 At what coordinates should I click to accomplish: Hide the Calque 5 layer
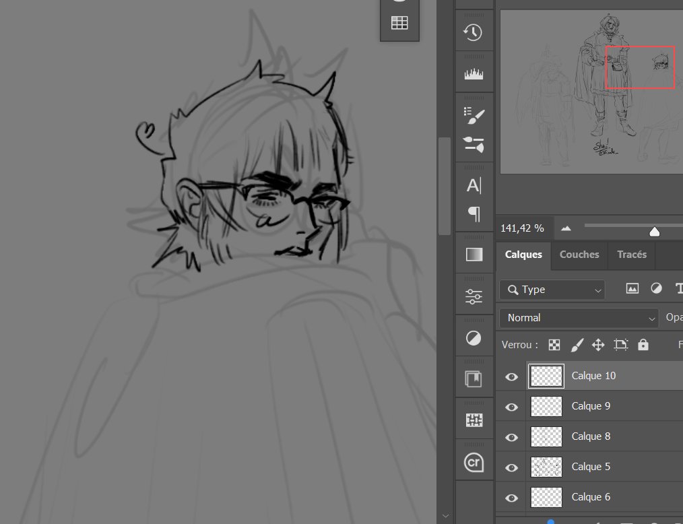click(511, 467)
